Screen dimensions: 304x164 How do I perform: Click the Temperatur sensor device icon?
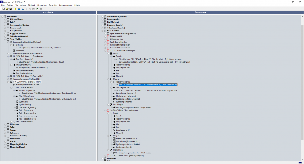[x=11, y=79]
